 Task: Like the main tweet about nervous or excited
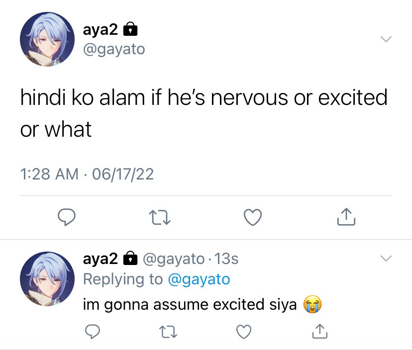pyautogui.click(x=253, y=217)
